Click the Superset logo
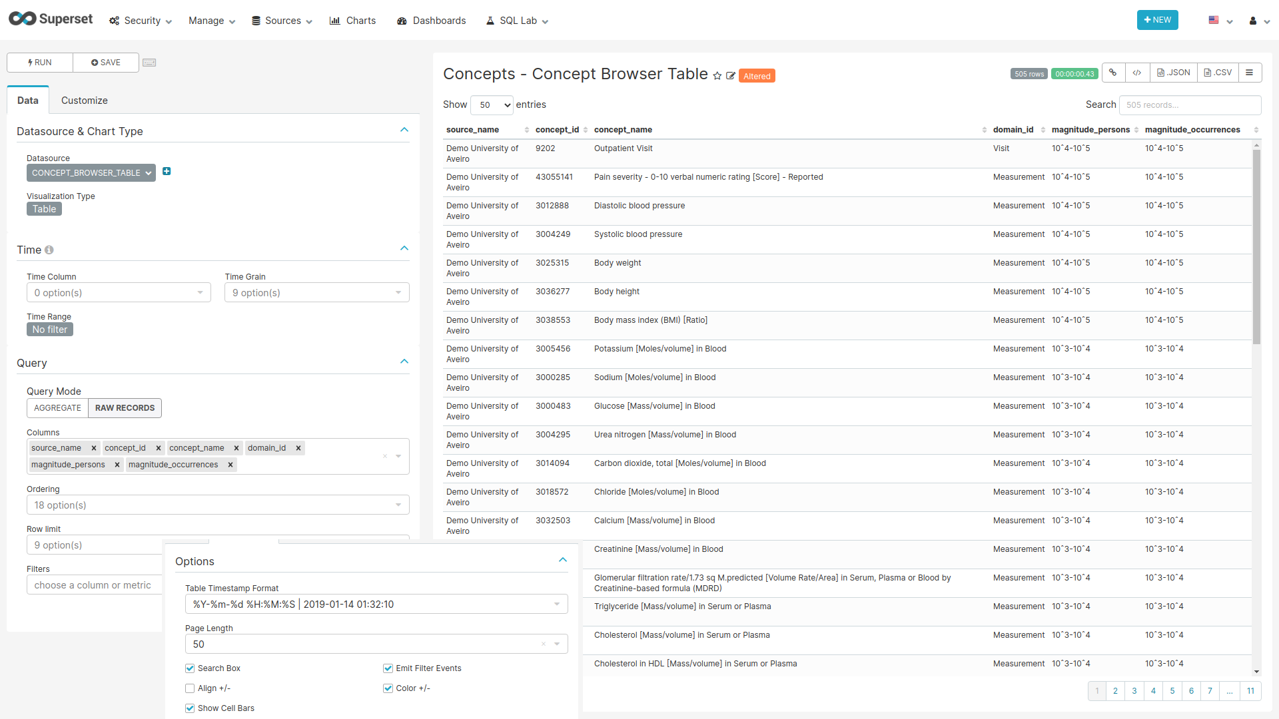The height and width of the screenshot is (719, 1279). [51, 19]
